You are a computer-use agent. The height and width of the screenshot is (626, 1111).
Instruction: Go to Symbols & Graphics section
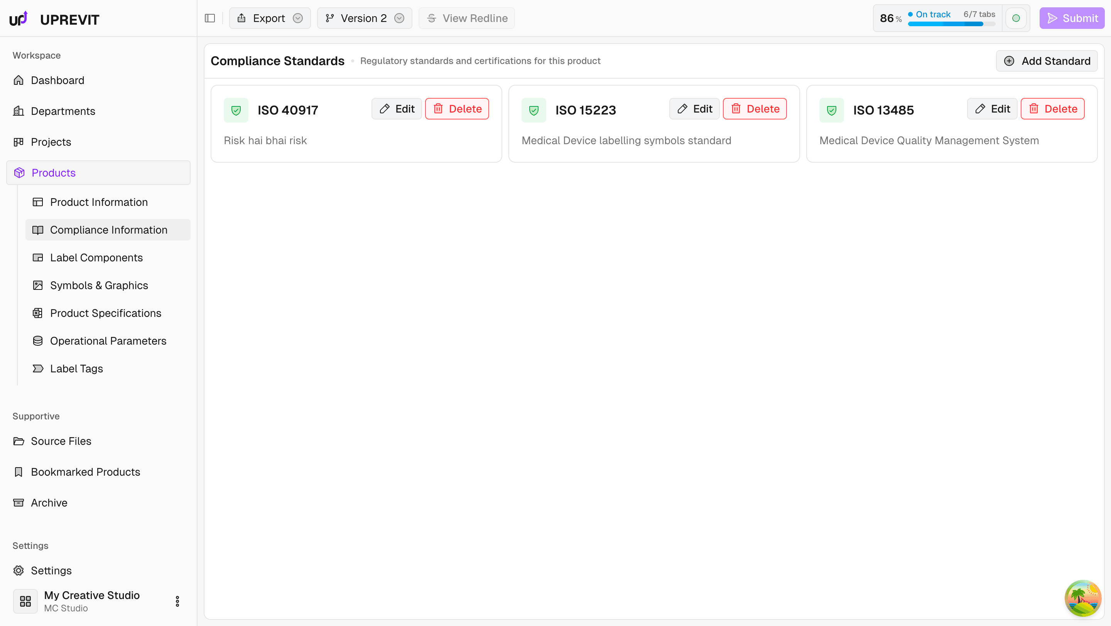99,285
